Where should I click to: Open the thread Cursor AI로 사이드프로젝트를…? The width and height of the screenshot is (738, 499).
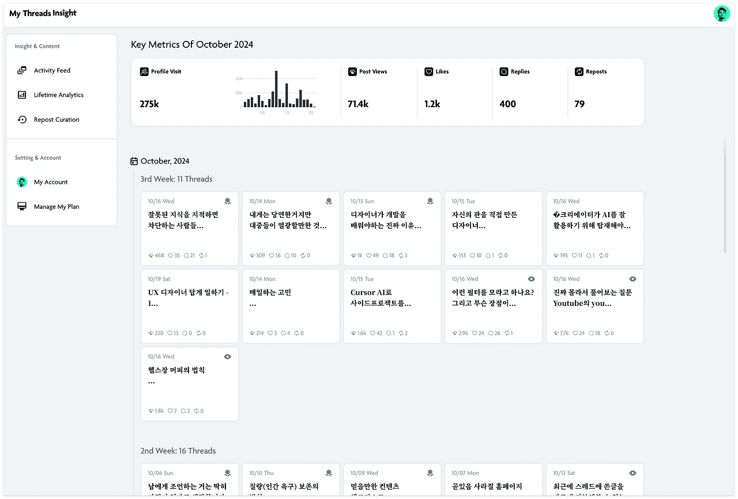pyautogui.click(x=393, y=307)
